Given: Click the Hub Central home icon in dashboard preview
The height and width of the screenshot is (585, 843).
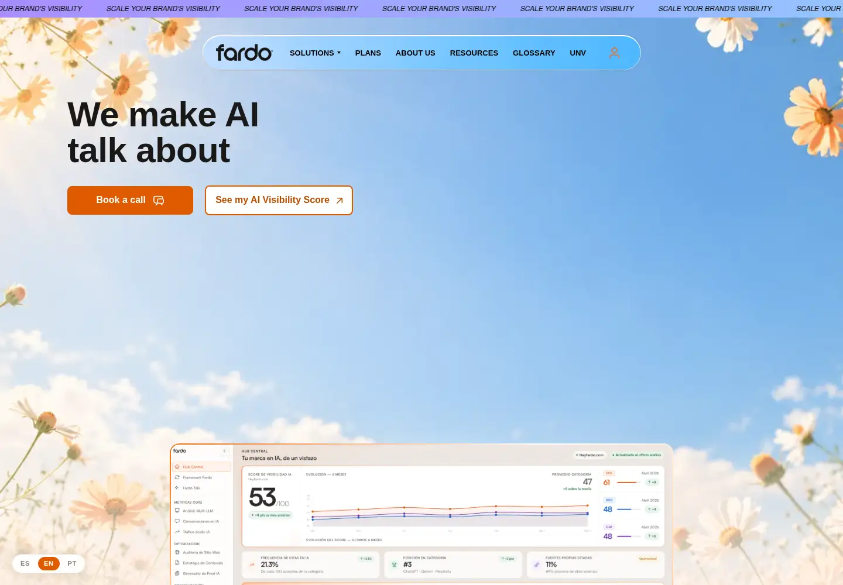Looking at the screenshot, I should (x=177, y=467).
